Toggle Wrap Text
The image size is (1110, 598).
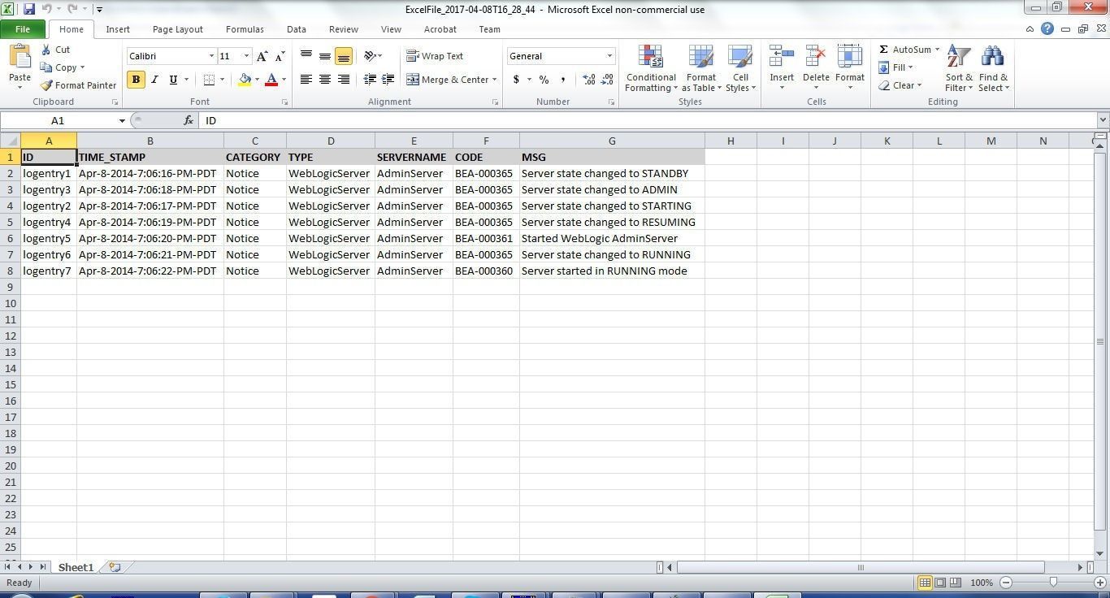pos(435,56)
